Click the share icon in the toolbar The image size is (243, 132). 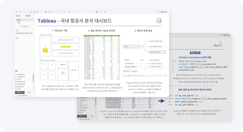pyautogui.click(x=105, y=12)
